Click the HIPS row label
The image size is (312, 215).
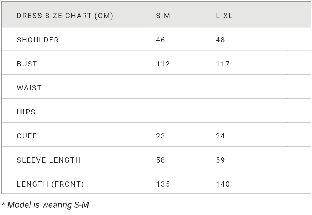pyautogui.click(x=26, y=112)
